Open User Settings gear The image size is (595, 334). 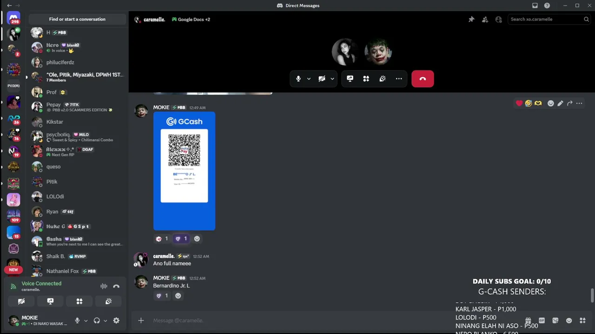tap(116, 321)
